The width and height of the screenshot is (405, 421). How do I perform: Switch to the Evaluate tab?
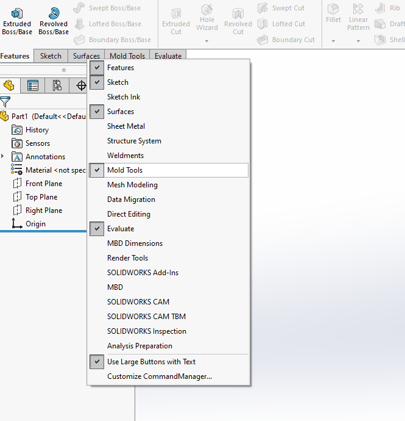click(x=168, y=56)
